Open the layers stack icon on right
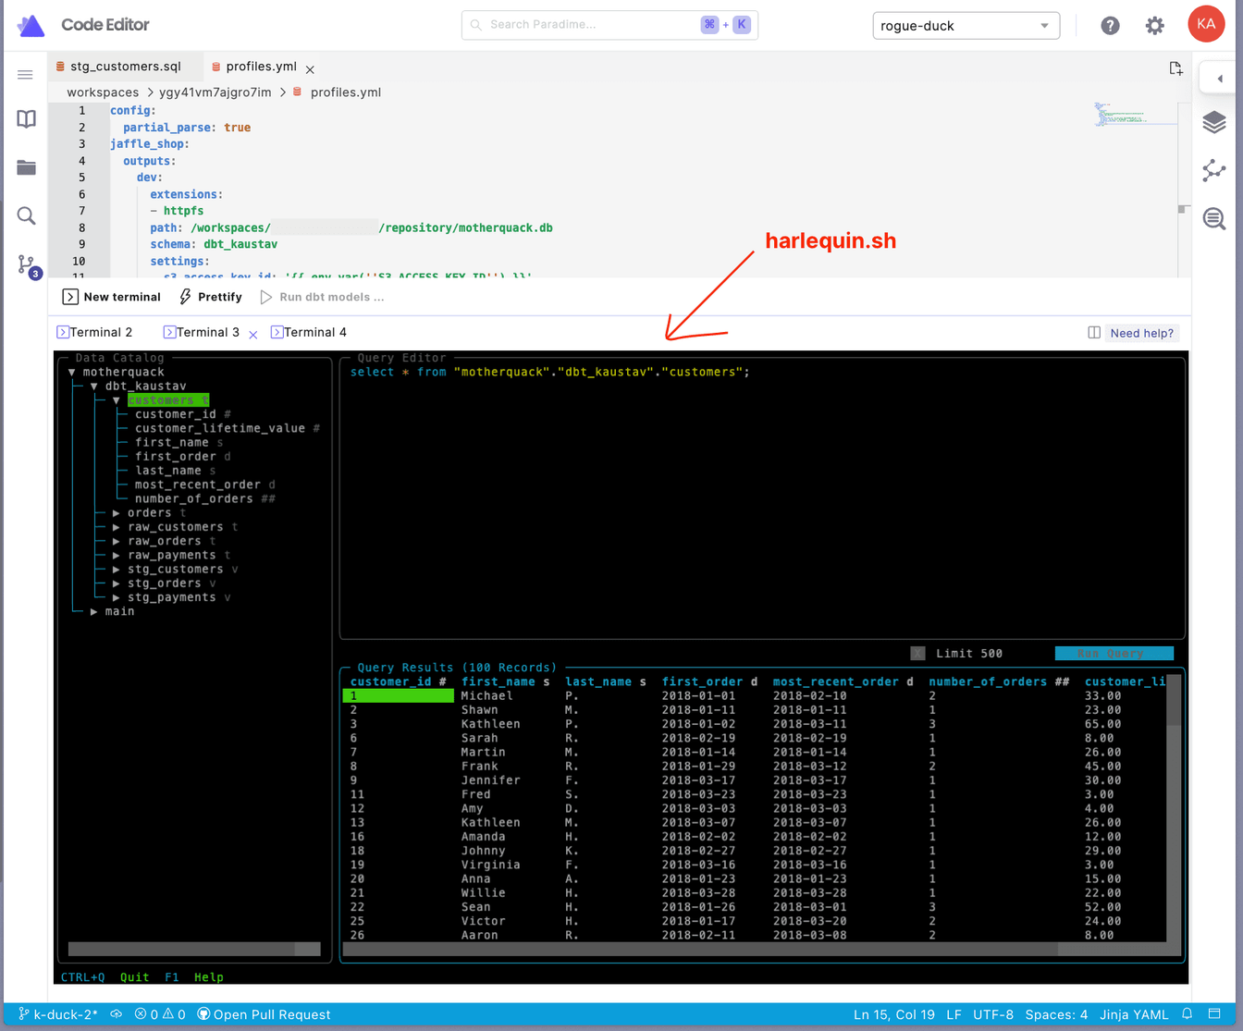The width and height of the screenshot is (1243, 1031). click(1214, 122)
